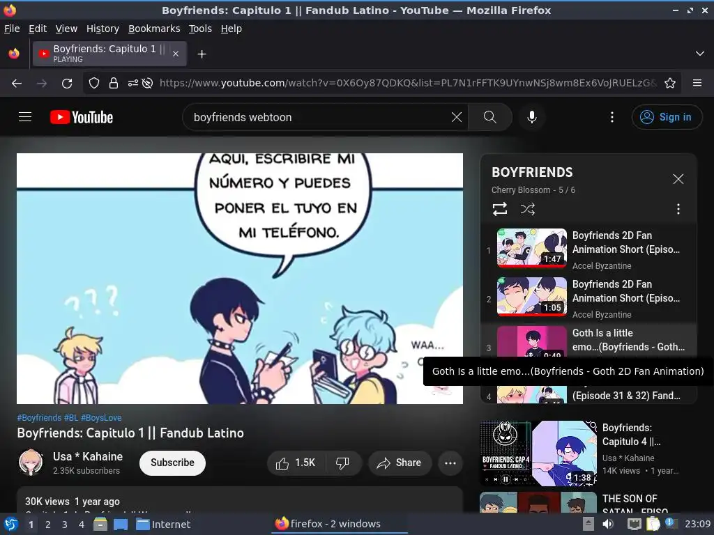714x535 pixels.
Task: Open the File menu
Action: (x=13, y=29)
